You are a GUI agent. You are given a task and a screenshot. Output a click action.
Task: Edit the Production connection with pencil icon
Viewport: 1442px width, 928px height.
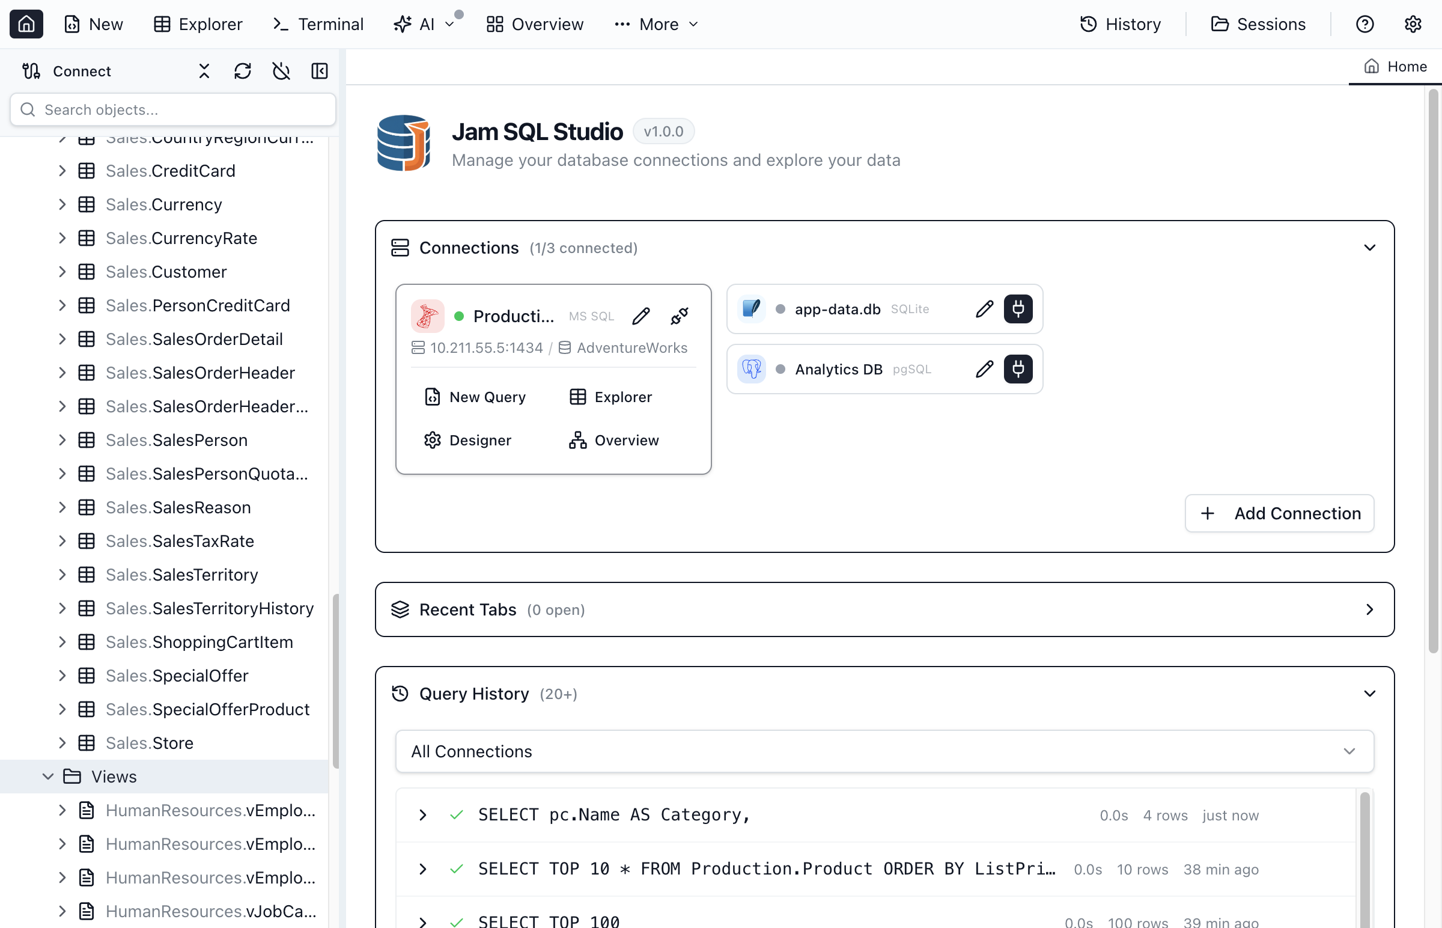(x=641, y=316)
